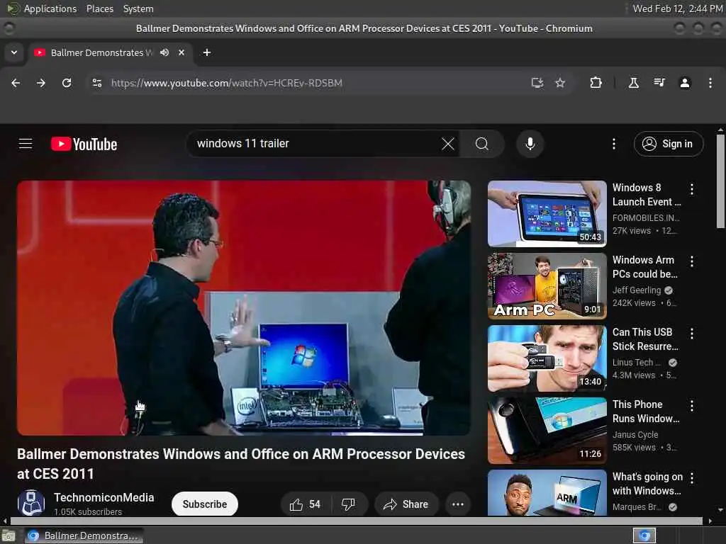Share the video
This screenshot has height=544, width=726.
pyautogui.click(x=406, y=504)
